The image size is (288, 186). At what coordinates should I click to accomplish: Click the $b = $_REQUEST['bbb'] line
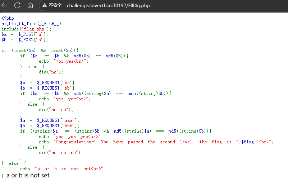tap(50, 126)
